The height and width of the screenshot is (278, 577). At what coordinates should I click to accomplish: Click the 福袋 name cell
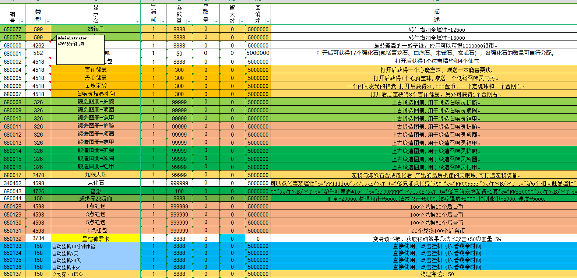[96, 191]
